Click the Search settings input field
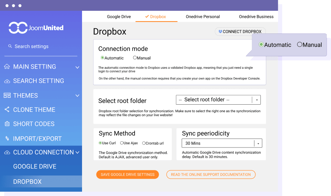Screen dimensions: 331x196 tap(36, 46)
